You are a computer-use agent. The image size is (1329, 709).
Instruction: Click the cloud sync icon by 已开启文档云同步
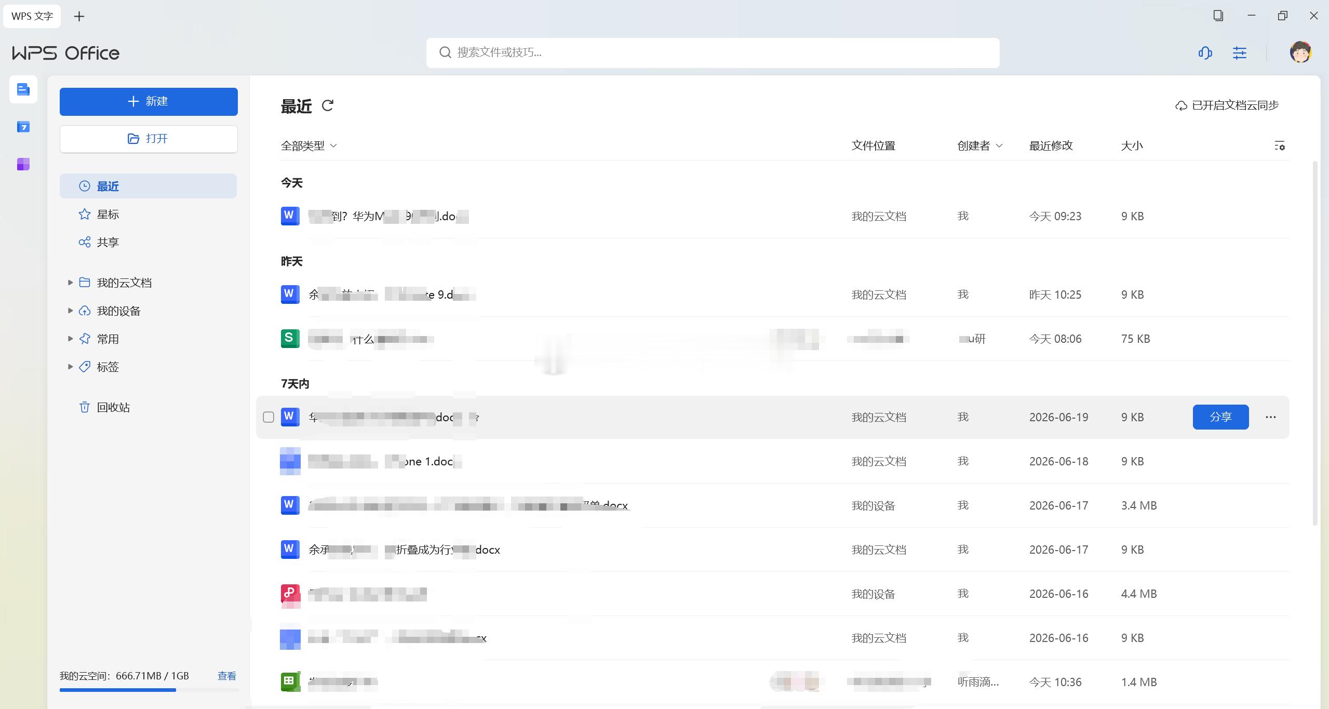pos(1181,106)
